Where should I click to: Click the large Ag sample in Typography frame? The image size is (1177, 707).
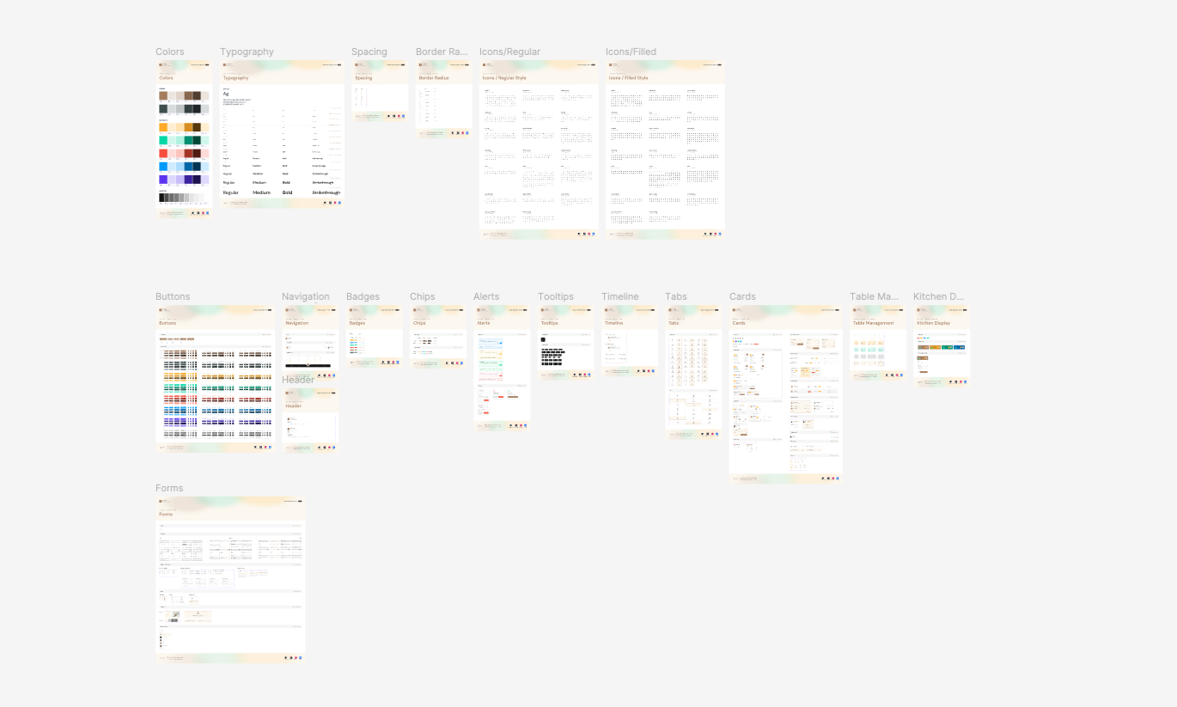tap(226, 94)
